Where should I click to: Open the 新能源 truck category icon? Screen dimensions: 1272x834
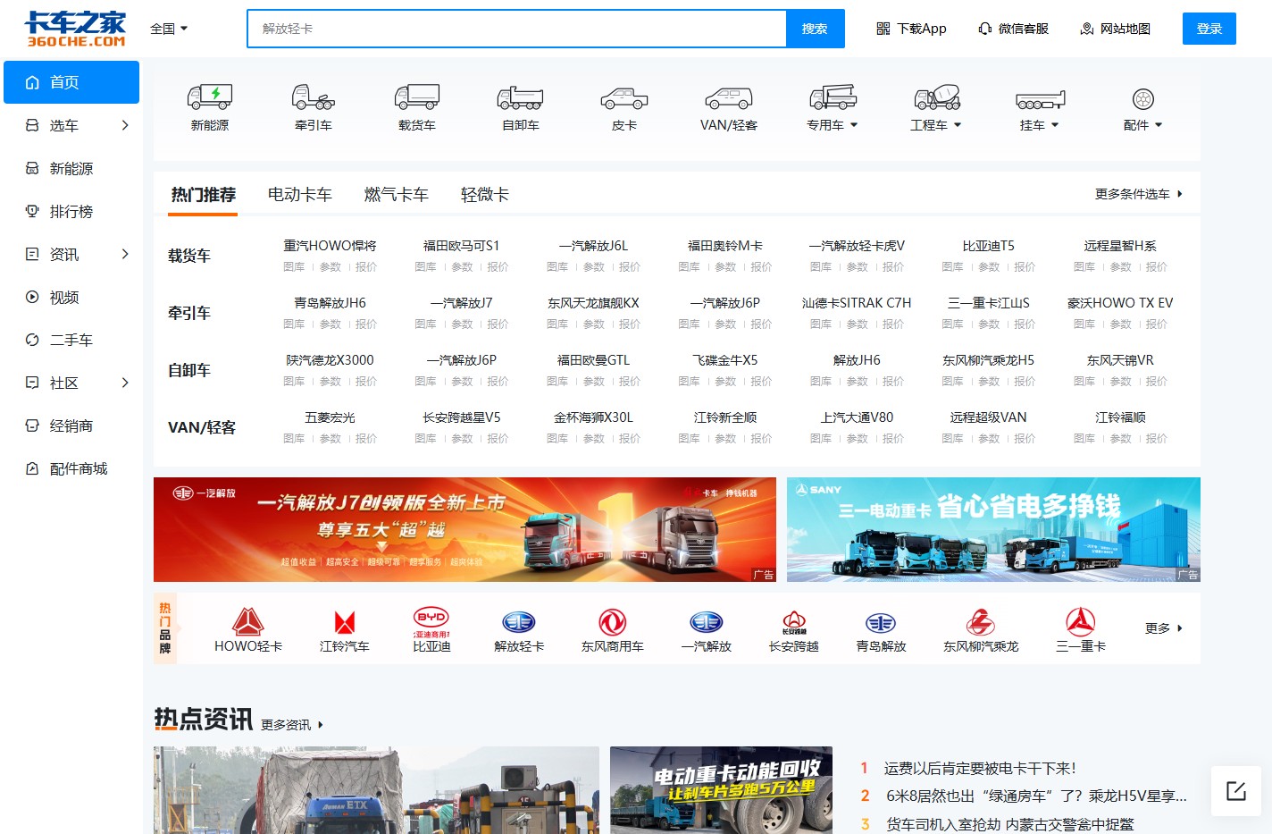(210, 97)
